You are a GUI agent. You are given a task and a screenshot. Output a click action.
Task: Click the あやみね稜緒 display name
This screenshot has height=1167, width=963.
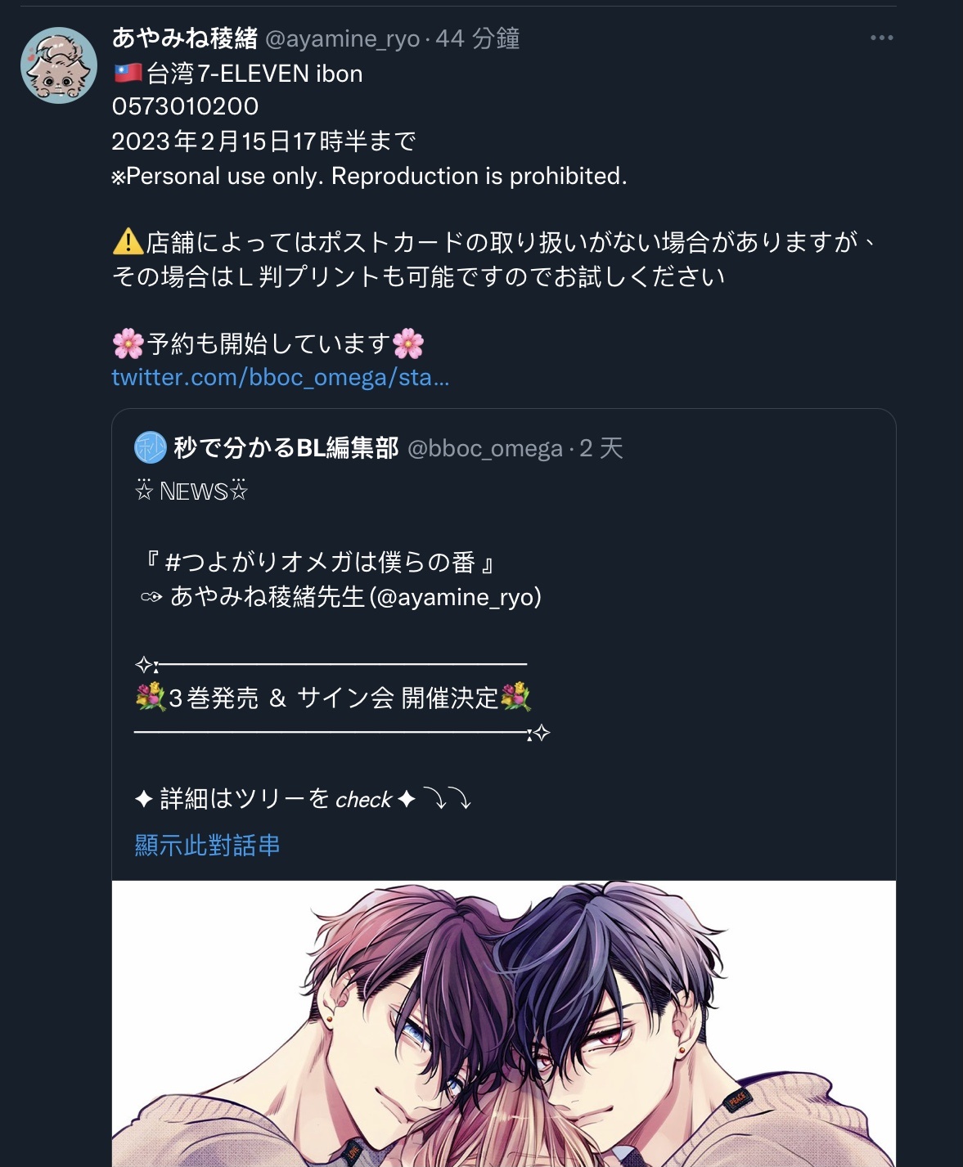185,38
